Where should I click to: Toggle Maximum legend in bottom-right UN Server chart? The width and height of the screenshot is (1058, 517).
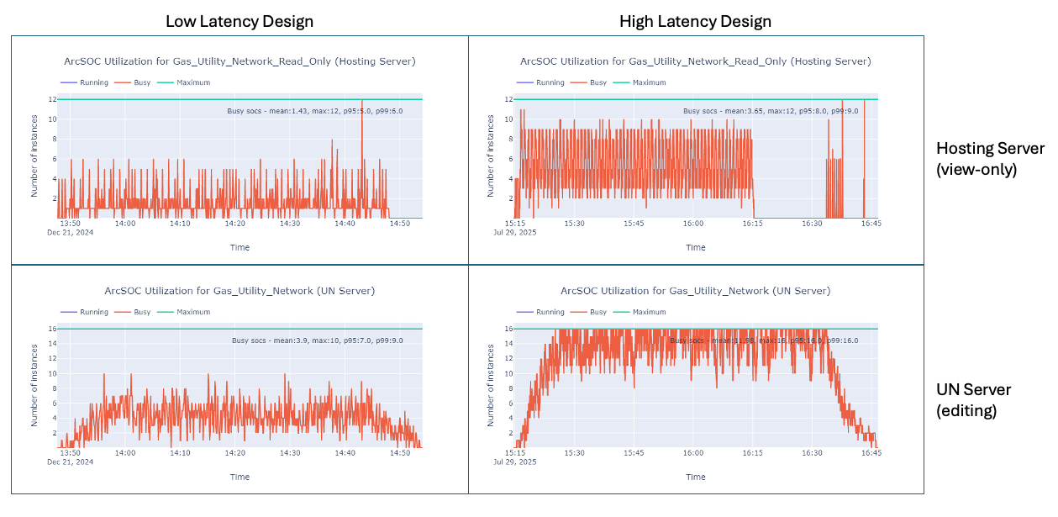(639, 312)
